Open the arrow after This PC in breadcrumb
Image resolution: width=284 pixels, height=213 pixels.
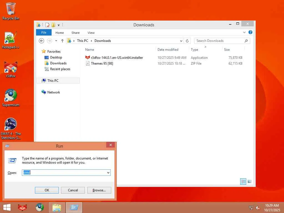[x=91, y=41]
